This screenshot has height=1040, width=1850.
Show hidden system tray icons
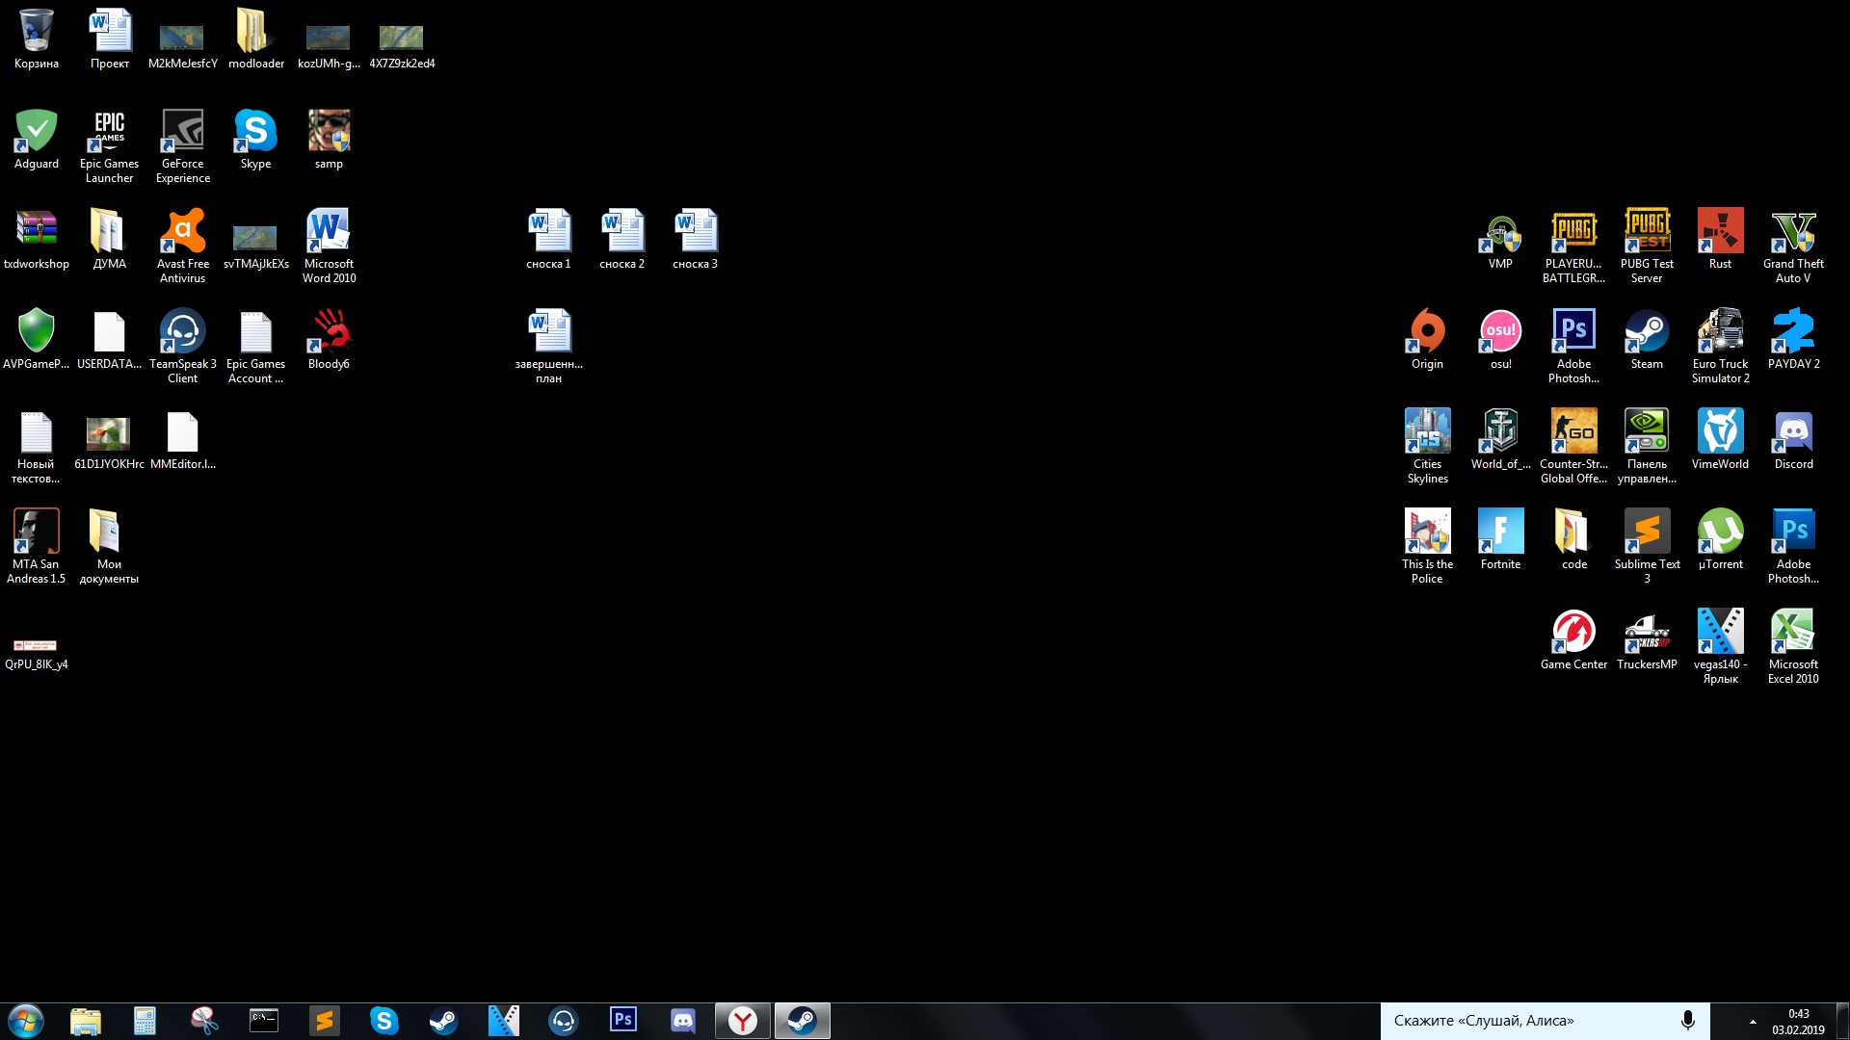1753,1022
